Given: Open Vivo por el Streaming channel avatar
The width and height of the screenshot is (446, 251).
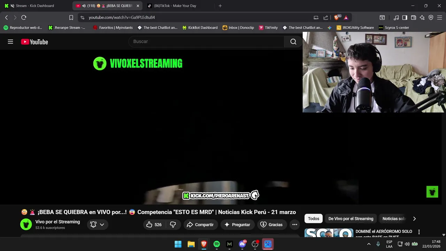Looking at the screenshot, I should coord(26,225).
